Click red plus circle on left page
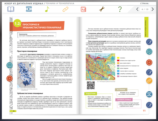The image size is (158, 121). point(10,79)
